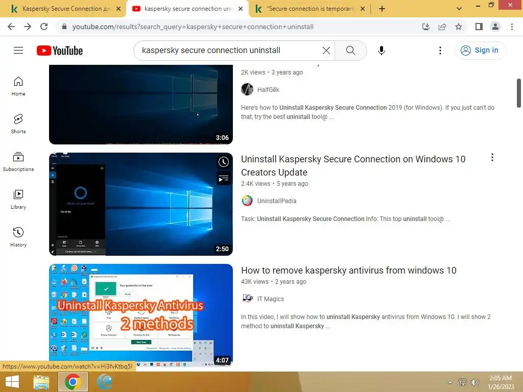Open HalfGēk channel avatar

coord(247,89)
